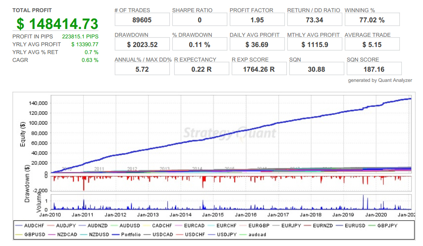Click Monthly Avg Profit value $ 1115.9
The height and width of the screenshot is (246, 423).
[315, 45]
